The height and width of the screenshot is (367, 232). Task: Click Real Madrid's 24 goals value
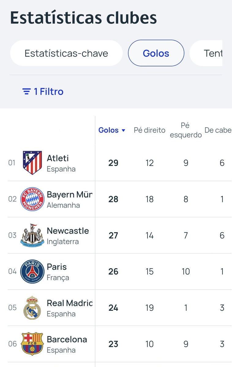pos(113,308)
